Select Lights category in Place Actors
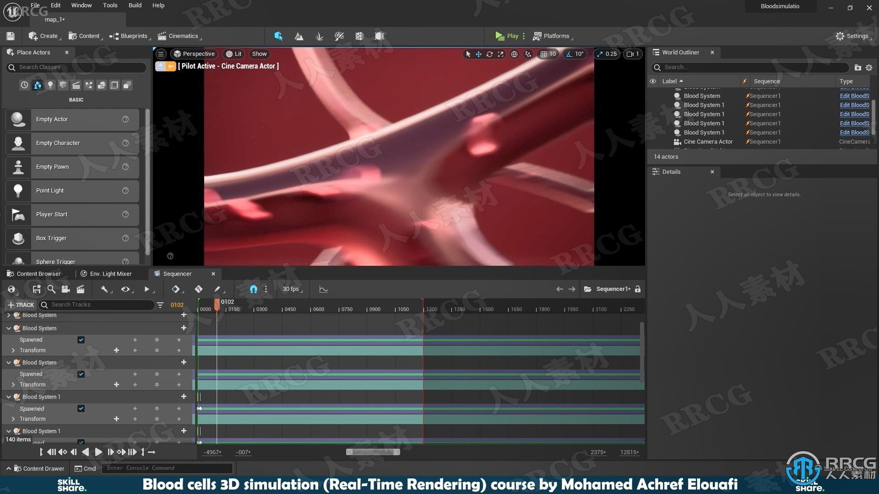The height and width of the screenshot is (494, 879). point(50,85)
